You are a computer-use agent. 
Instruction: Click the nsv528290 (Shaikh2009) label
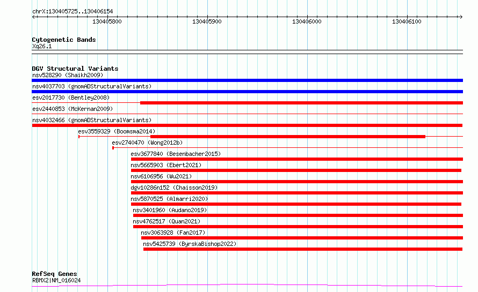click(68, 75)
